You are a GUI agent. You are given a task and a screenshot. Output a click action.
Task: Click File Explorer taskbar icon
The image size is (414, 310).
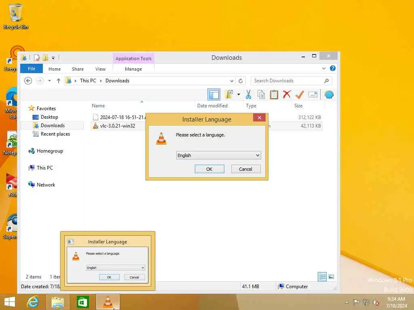57,302
